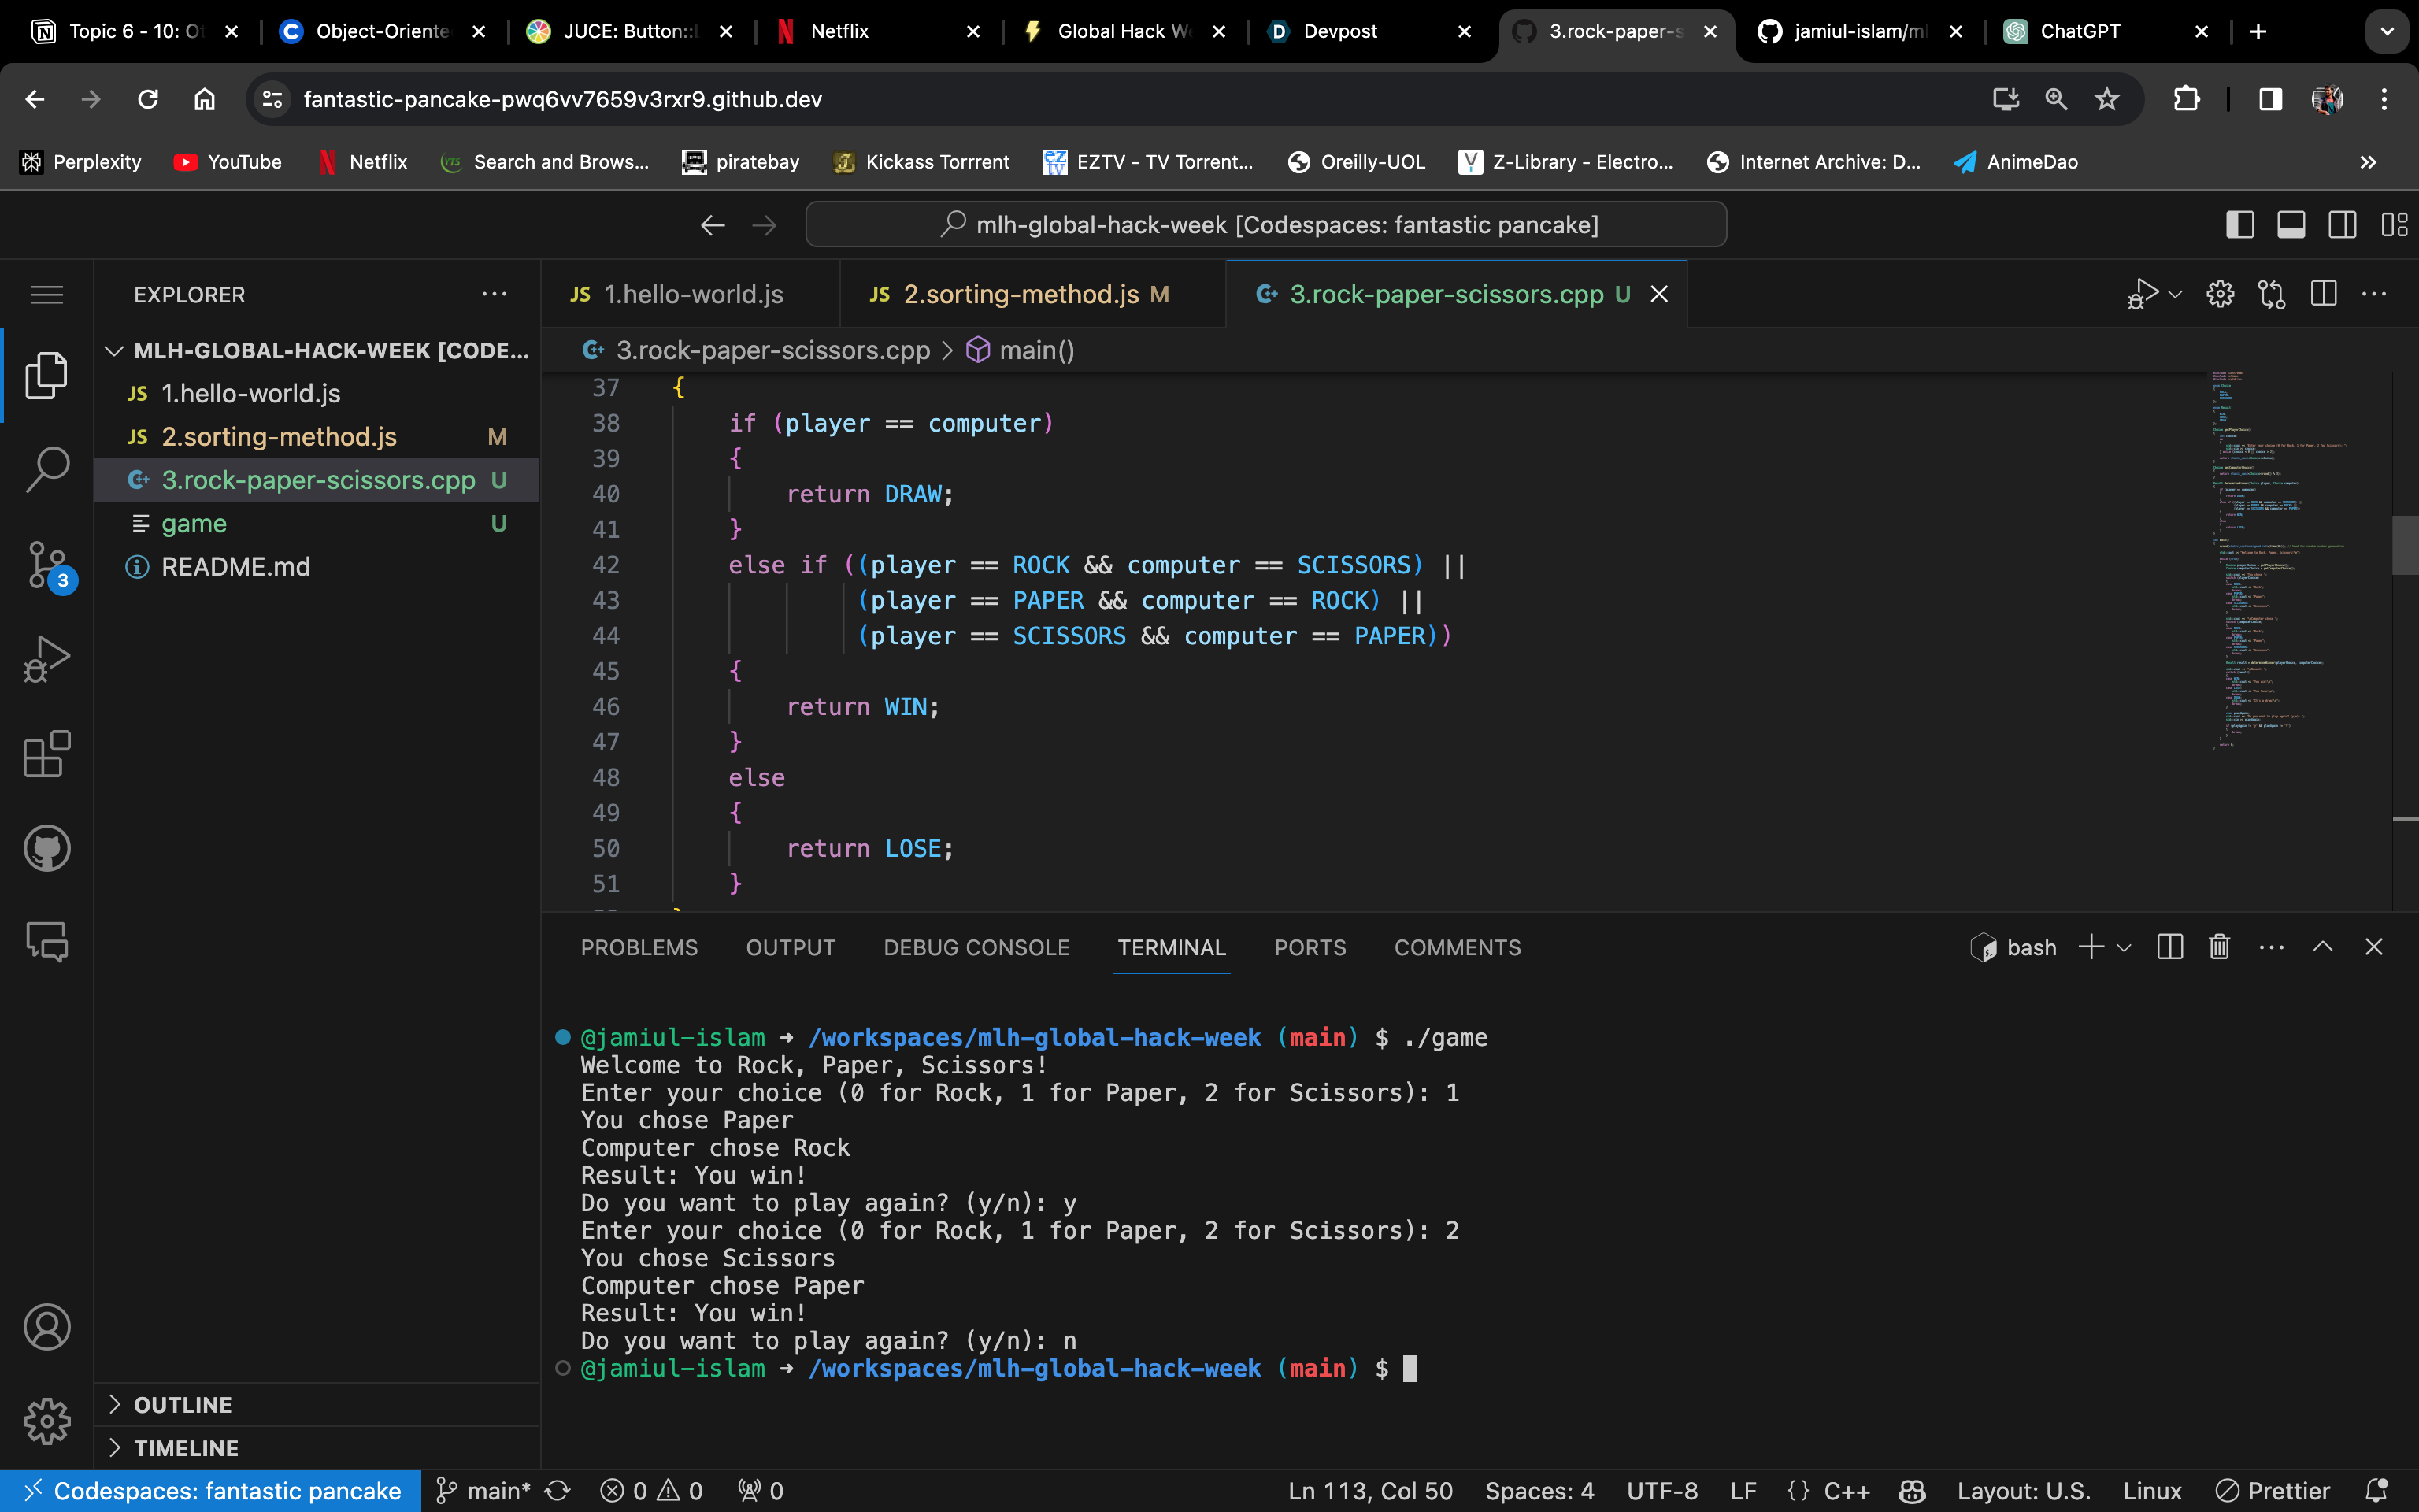
Task: Split the editor to the right
Action: [x=2323, y=294]
